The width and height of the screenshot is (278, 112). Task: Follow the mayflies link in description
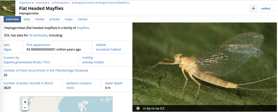tap(83, 28)
